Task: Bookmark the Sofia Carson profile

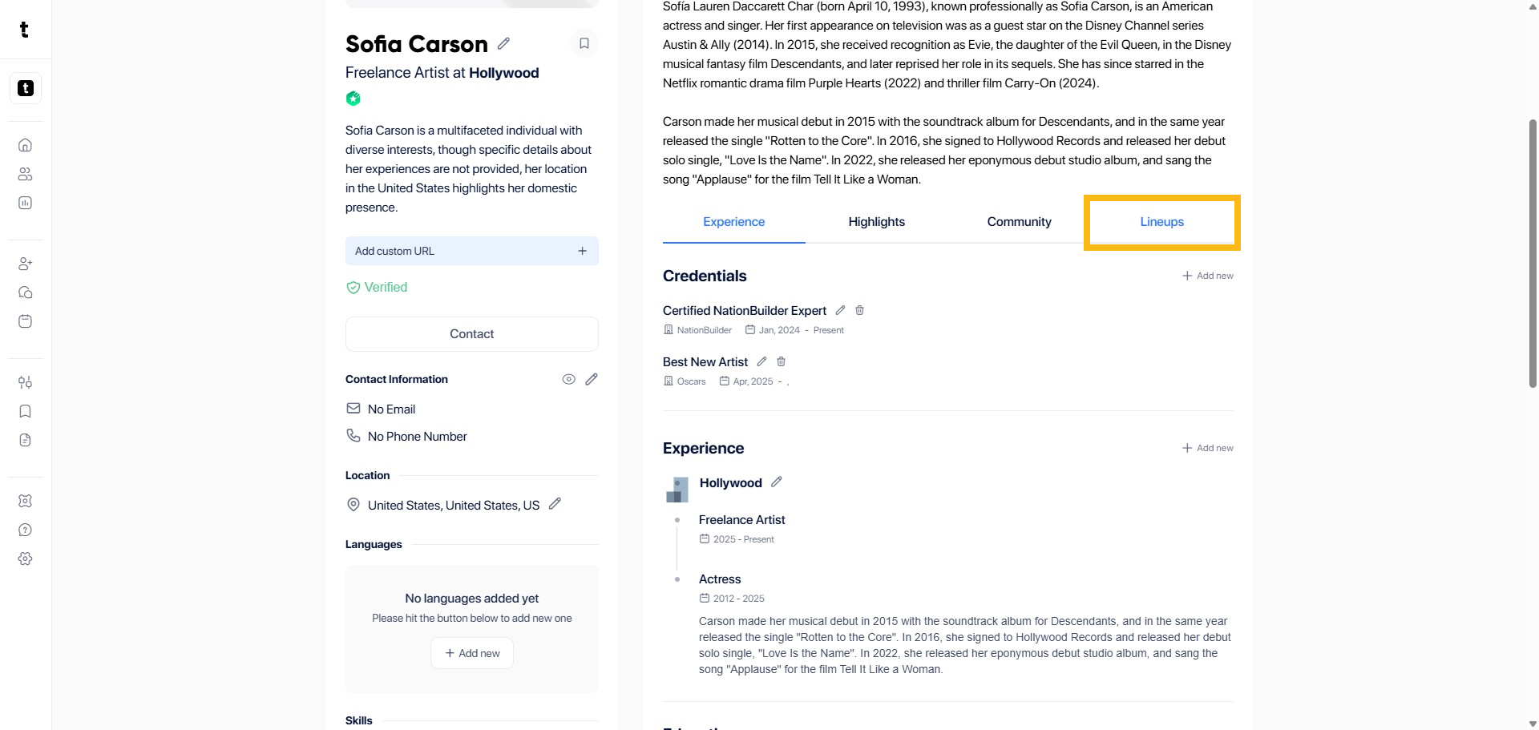Action: pyautogui.click(x=584, y=43)
